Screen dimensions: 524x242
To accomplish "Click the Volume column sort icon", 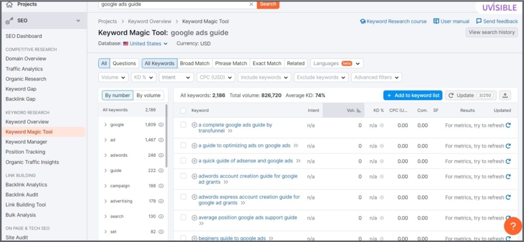I will 359,111.
